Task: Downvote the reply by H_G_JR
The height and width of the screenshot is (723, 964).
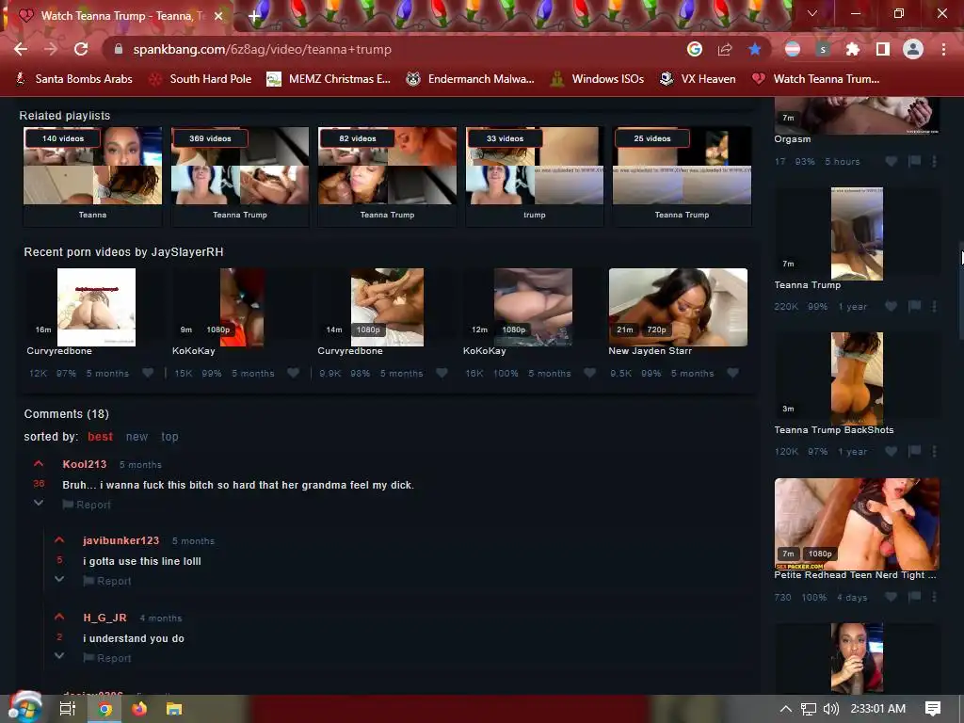Action: coord(59,656)
